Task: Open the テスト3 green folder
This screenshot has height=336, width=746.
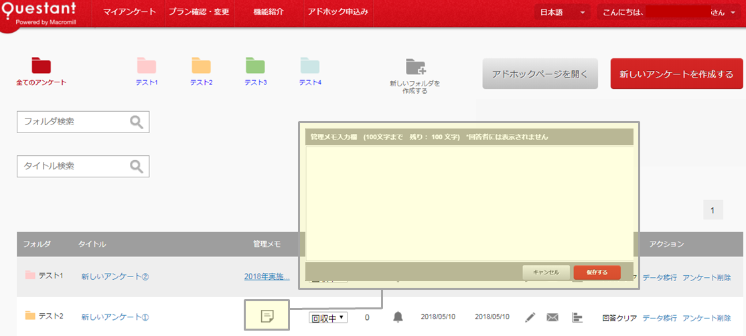Action: (x=255, y=66)
